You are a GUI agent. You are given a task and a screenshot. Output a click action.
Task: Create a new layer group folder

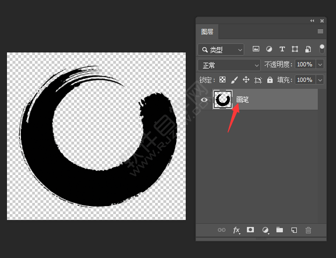279,230
